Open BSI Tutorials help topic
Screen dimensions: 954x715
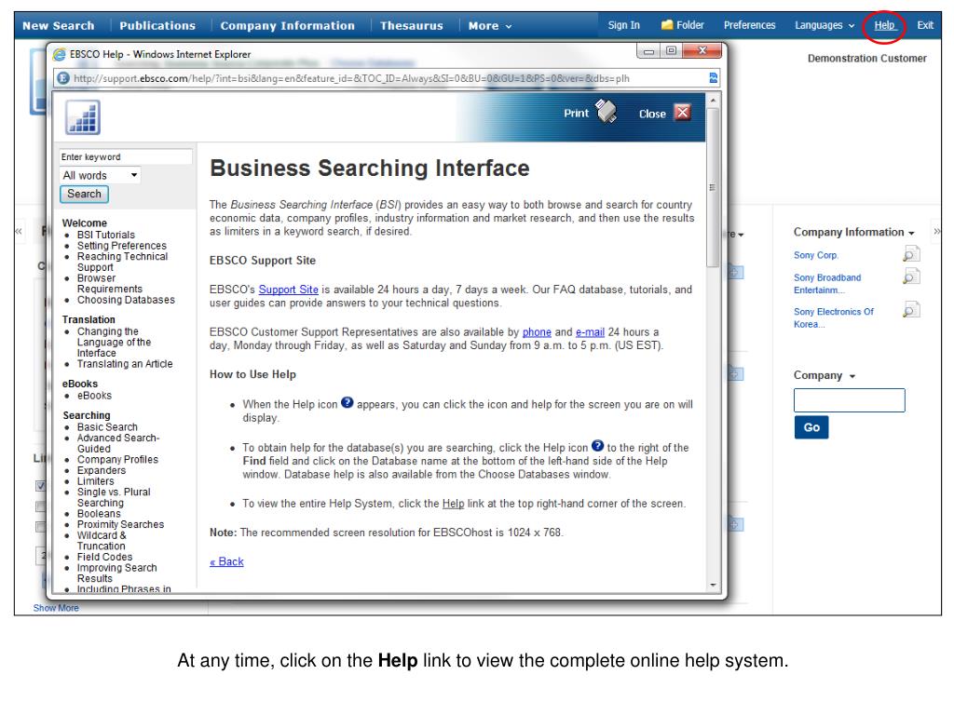coord(106,235)
